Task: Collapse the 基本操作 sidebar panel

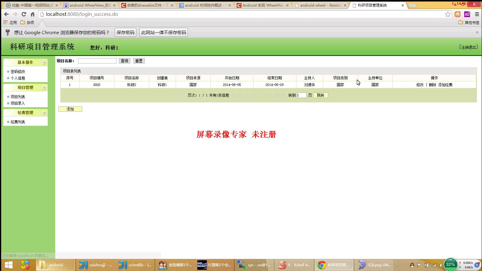Action: pos(44,62)
